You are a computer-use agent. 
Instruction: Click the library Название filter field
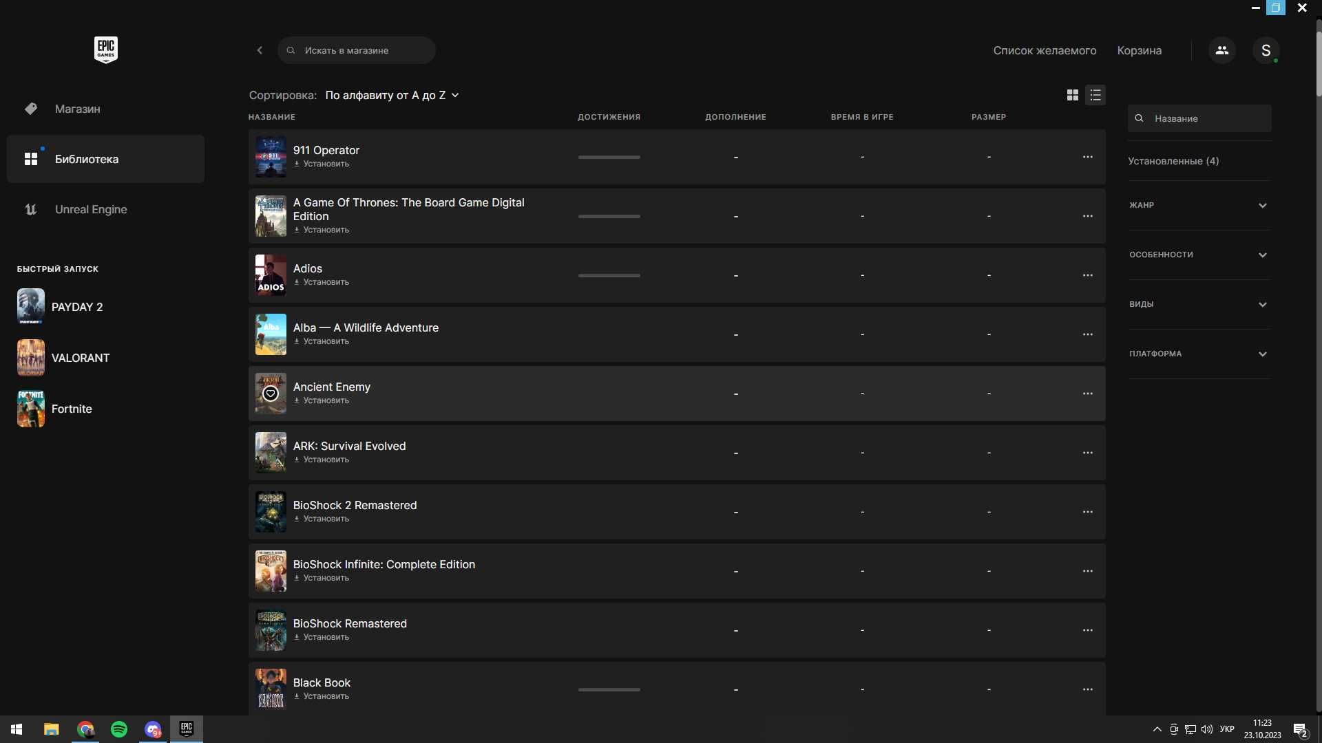(x=1199, y=118)
